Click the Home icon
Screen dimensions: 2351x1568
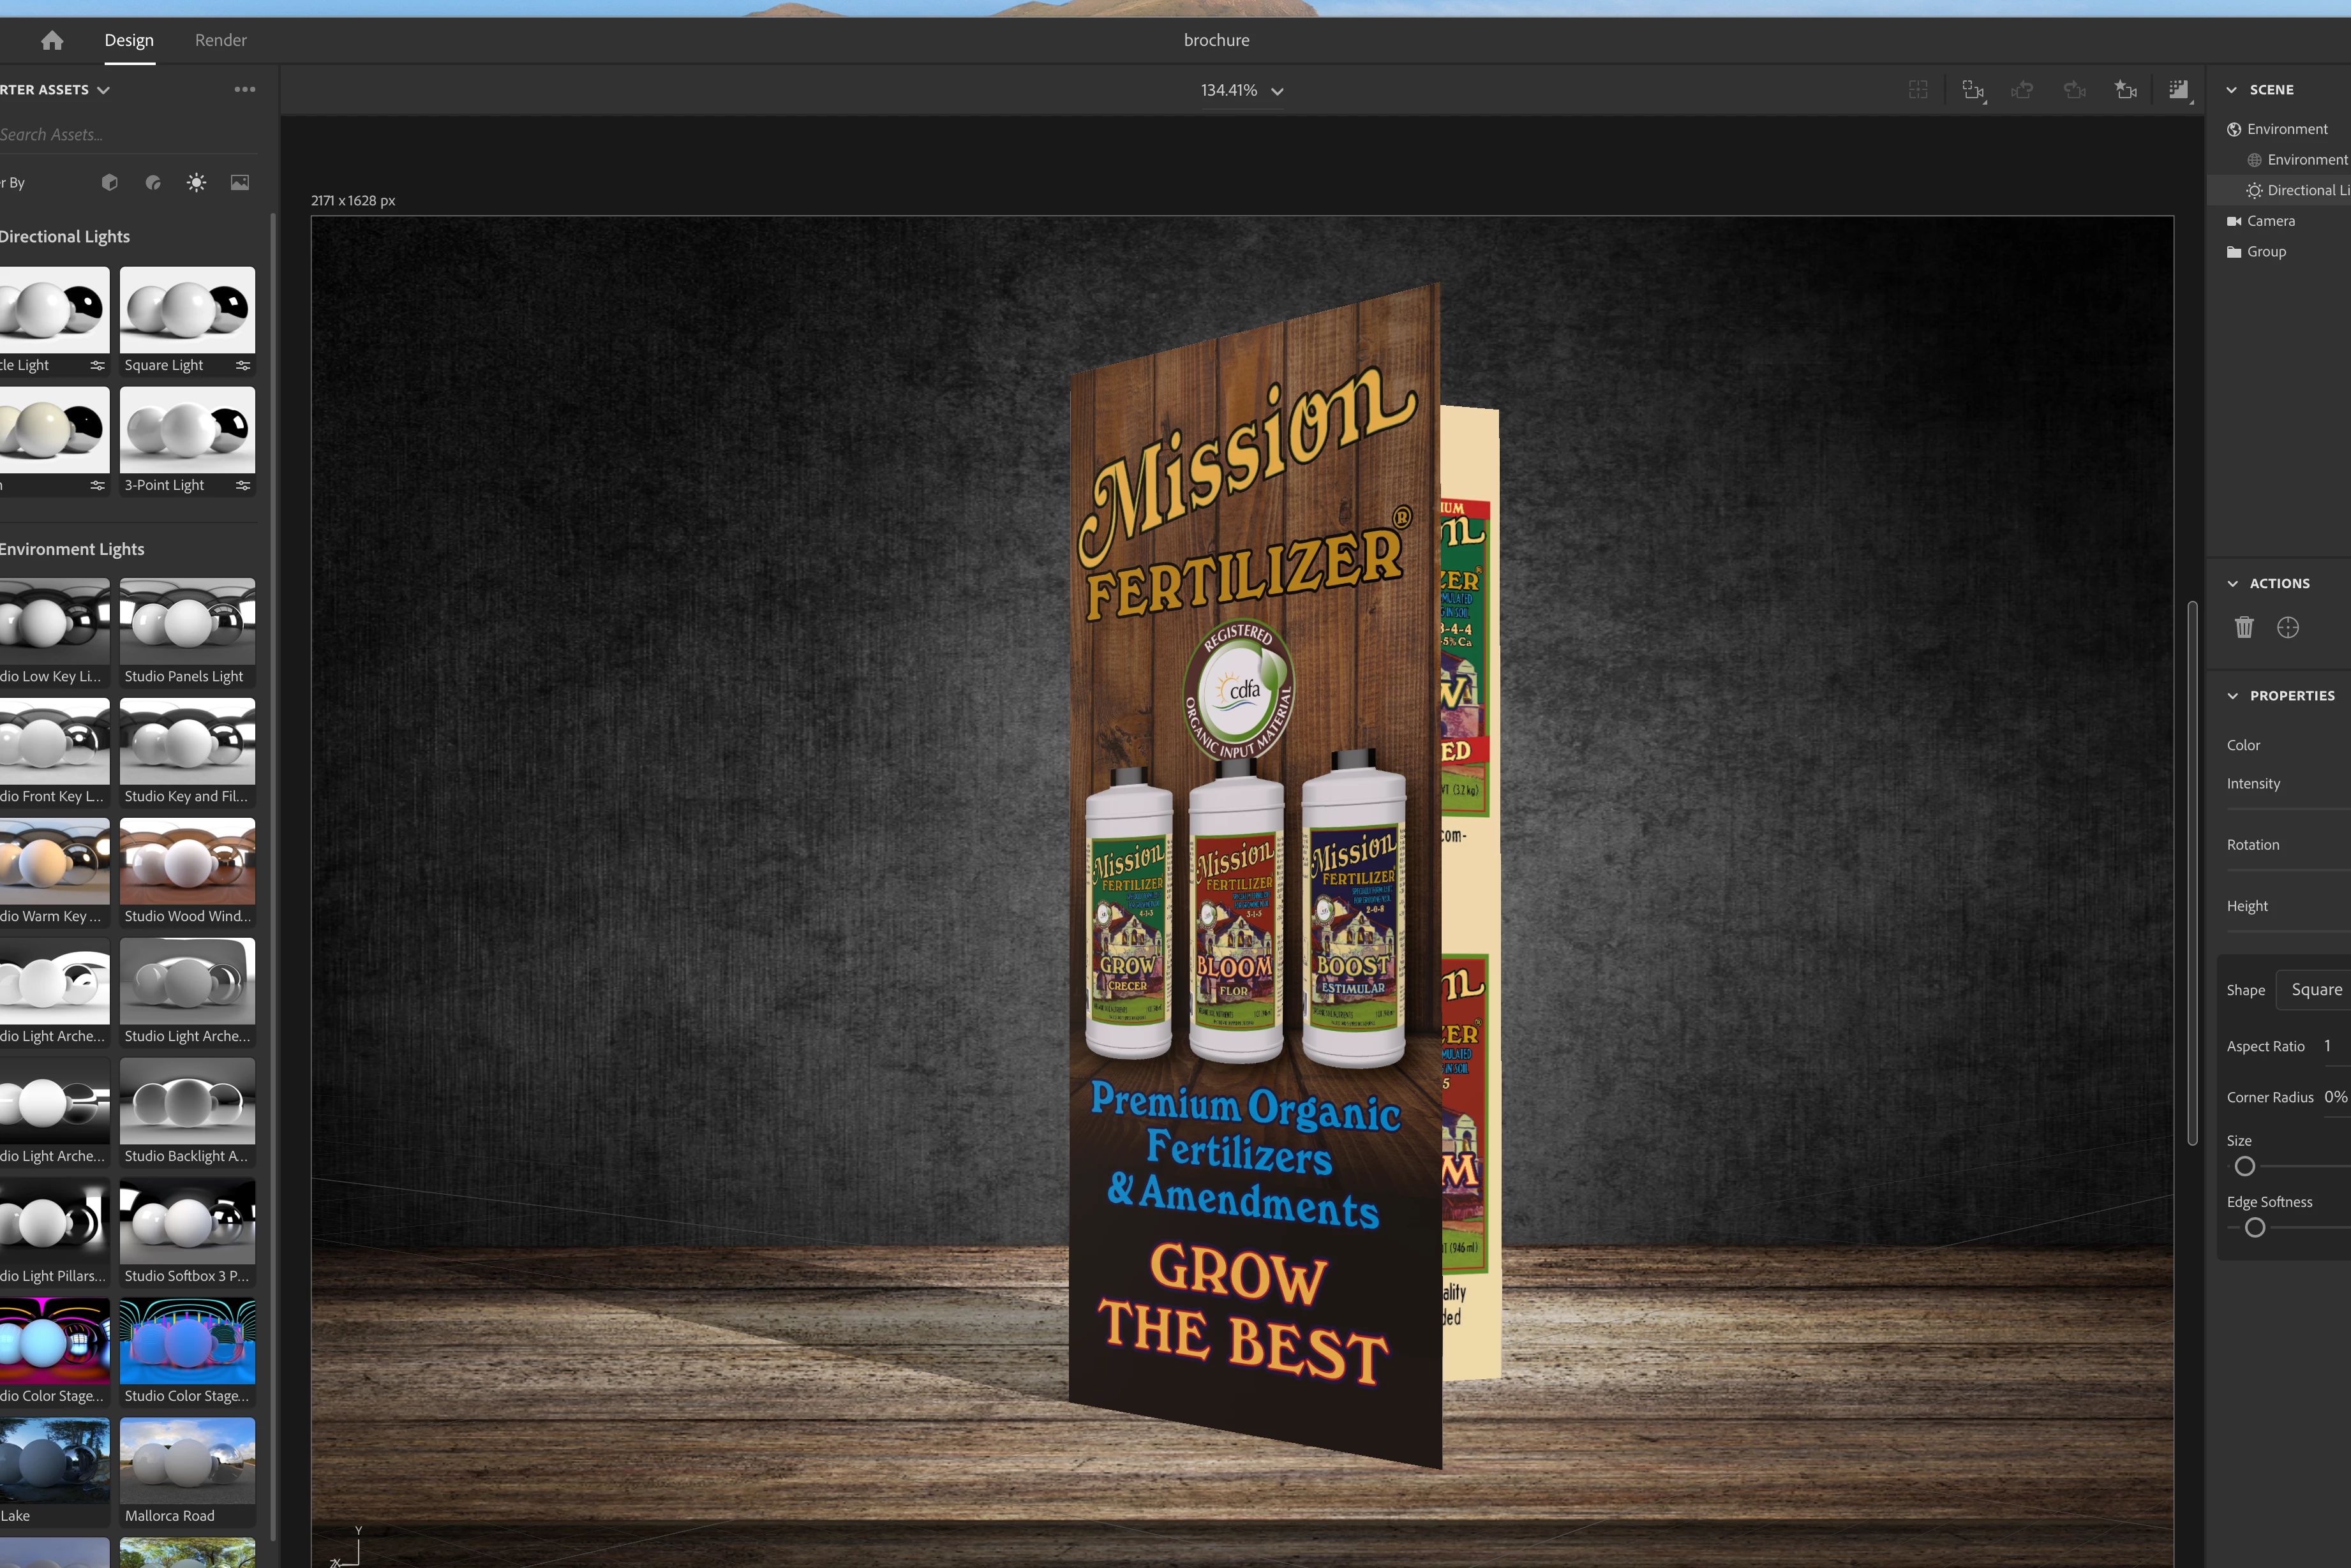[52, 40]
